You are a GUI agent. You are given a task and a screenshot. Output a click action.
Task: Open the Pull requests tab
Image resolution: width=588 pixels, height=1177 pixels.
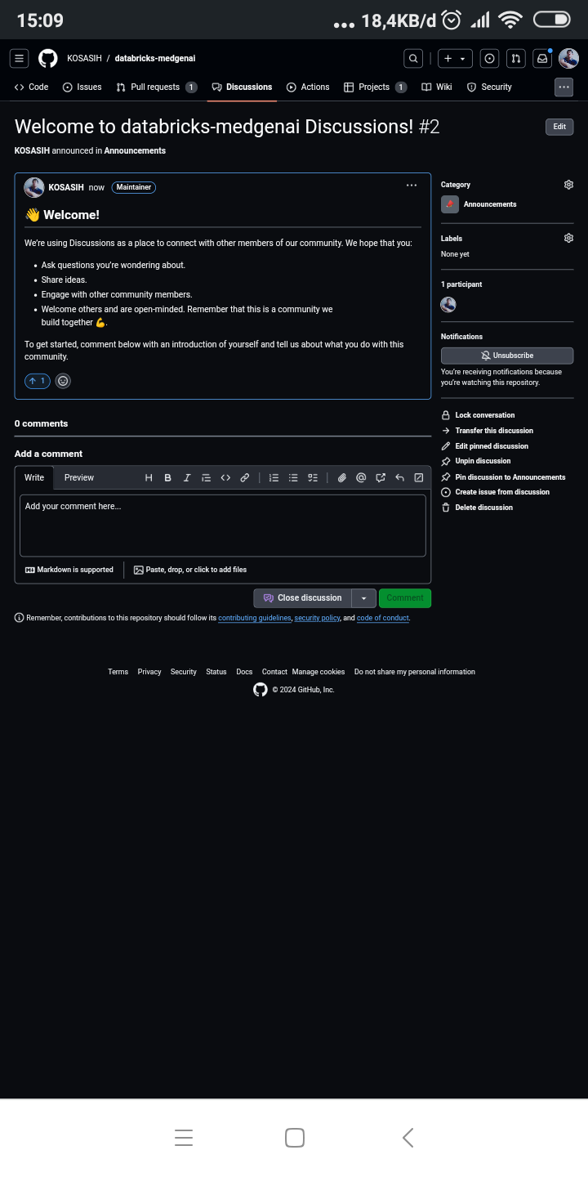click(x=157, y=87)
